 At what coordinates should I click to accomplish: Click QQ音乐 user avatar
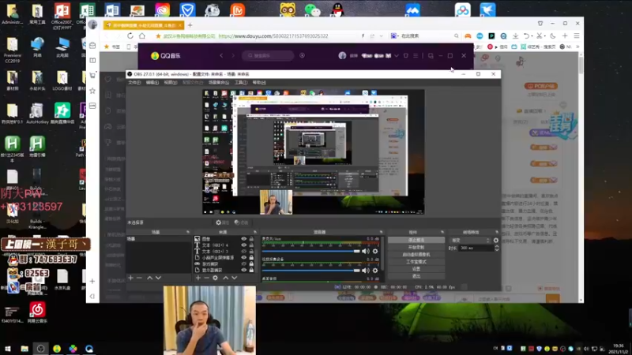pyautogui.click(x=342, y=55)
